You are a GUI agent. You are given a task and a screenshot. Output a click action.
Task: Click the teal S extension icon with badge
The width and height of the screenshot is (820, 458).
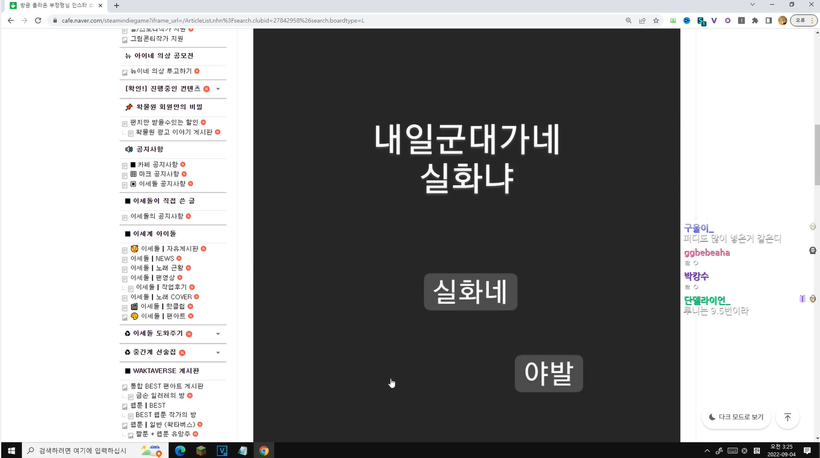701,21
